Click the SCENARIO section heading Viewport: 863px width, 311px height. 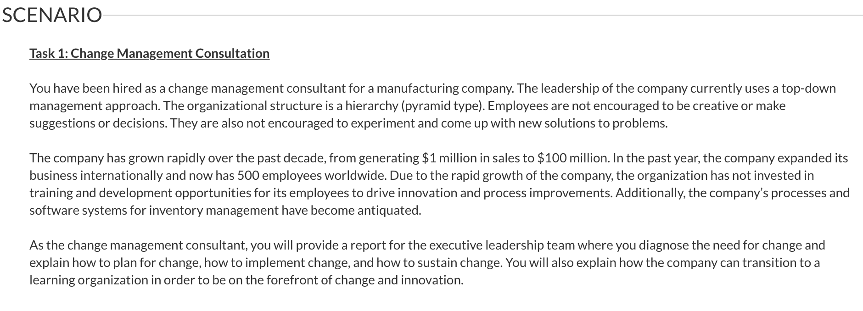click(51, 15)
